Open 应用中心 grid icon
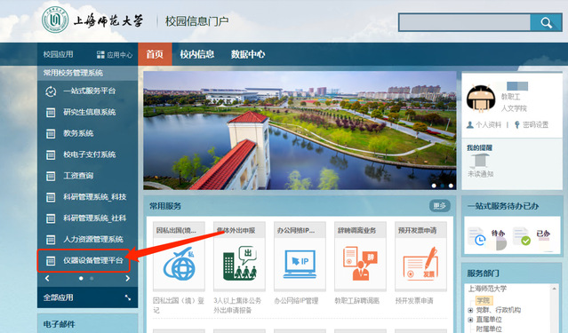The height and width of the screenshot is (333, 568). click(x=100, y=55)
